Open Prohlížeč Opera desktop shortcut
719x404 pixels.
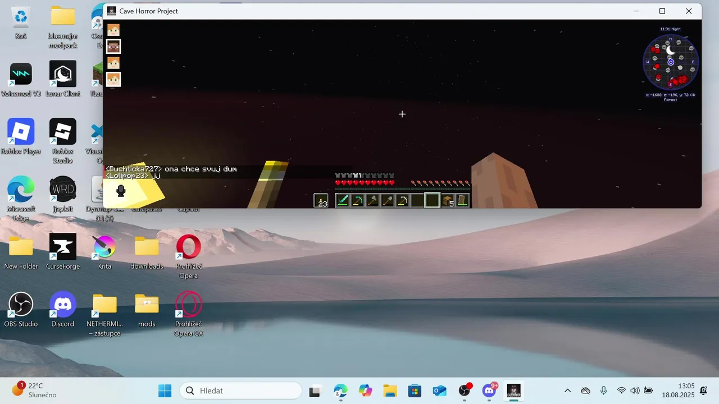pyautogui.click(x=189, y=257)
